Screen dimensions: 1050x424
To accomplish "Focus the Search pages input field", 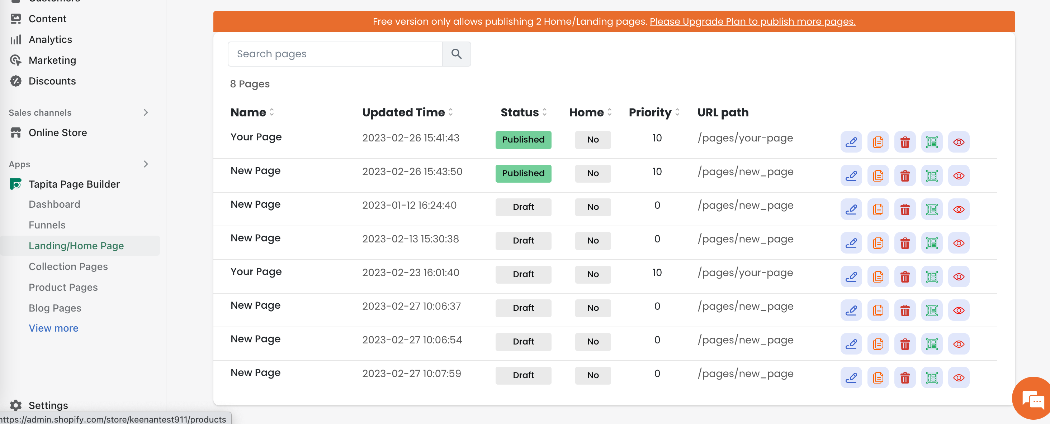I will coord(335,54).
